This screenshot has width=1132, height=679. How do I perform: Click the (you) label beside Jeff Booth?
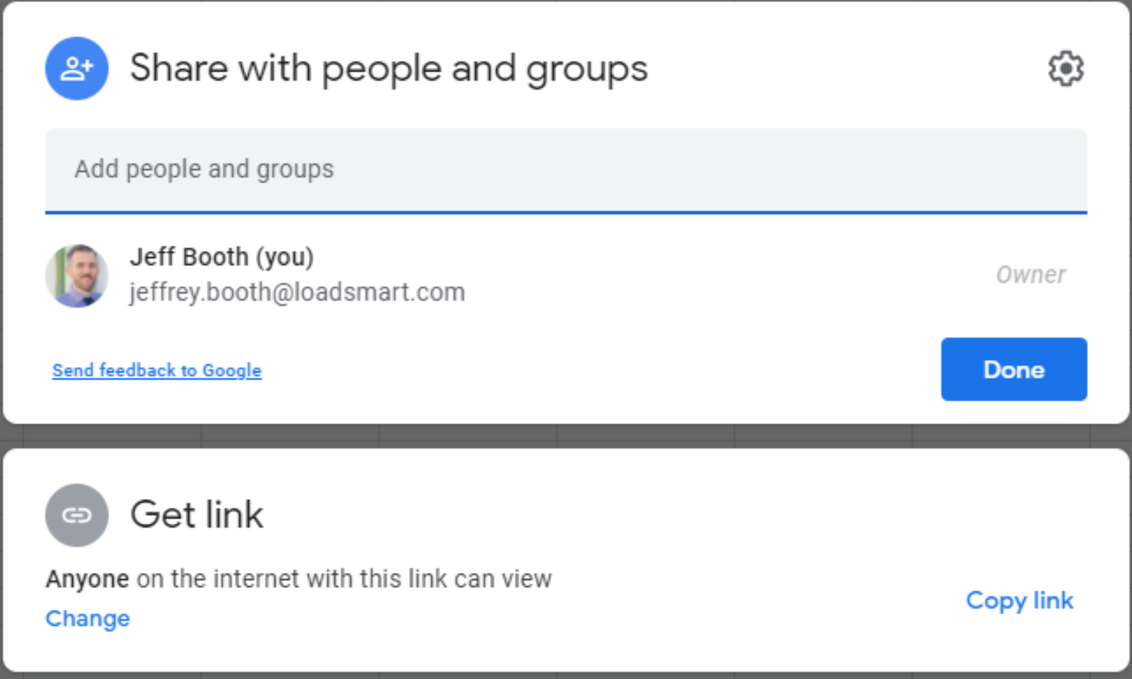285,257
